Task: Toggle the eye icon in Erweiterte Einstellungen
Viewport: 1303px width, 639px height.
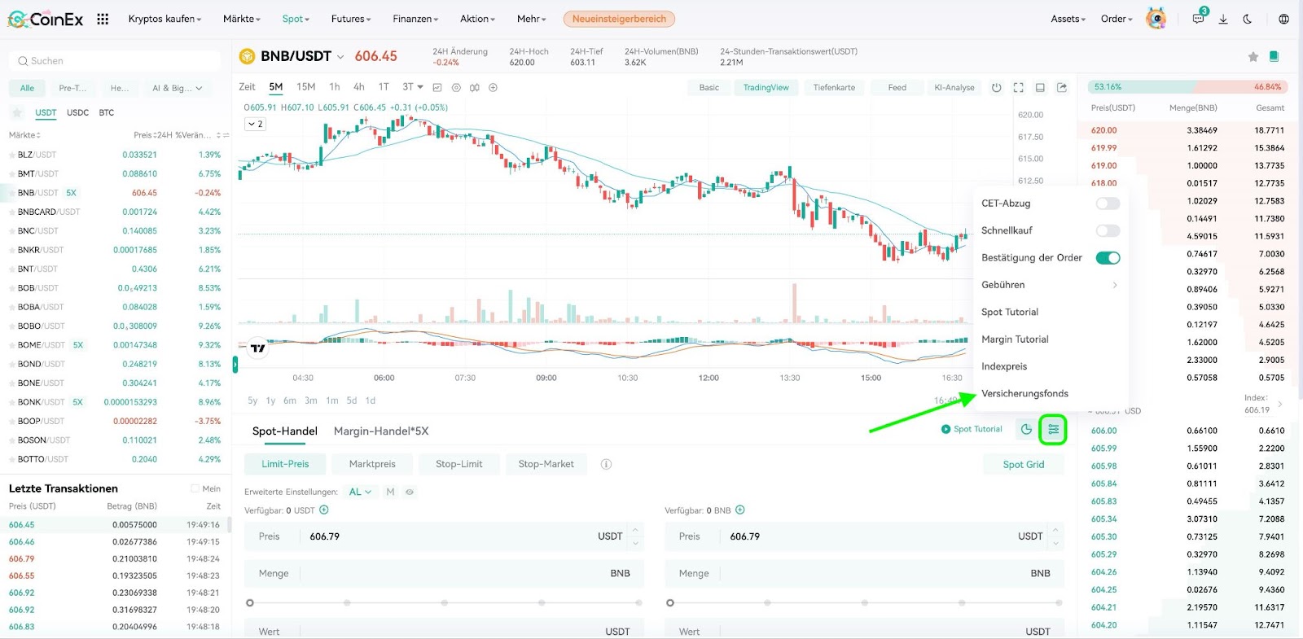Action: click(x=410, y=492)
